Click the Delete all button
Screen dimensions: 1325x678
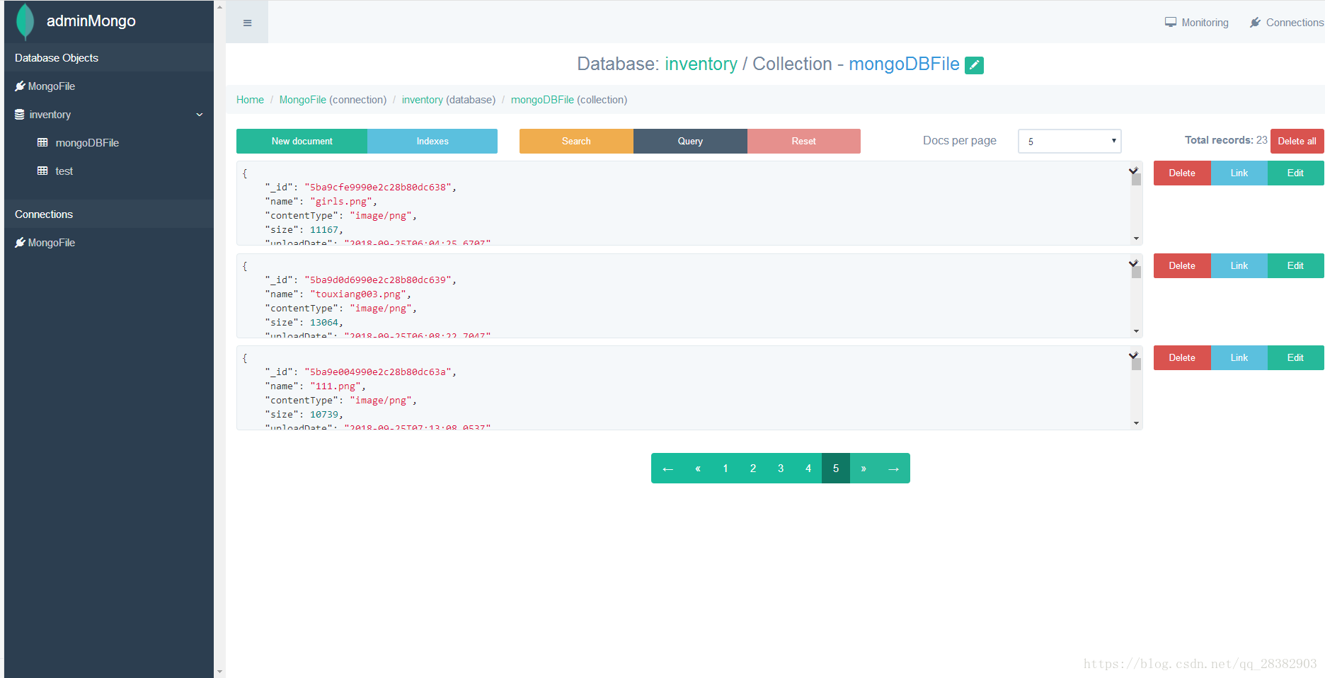(x=1297, y=142)
